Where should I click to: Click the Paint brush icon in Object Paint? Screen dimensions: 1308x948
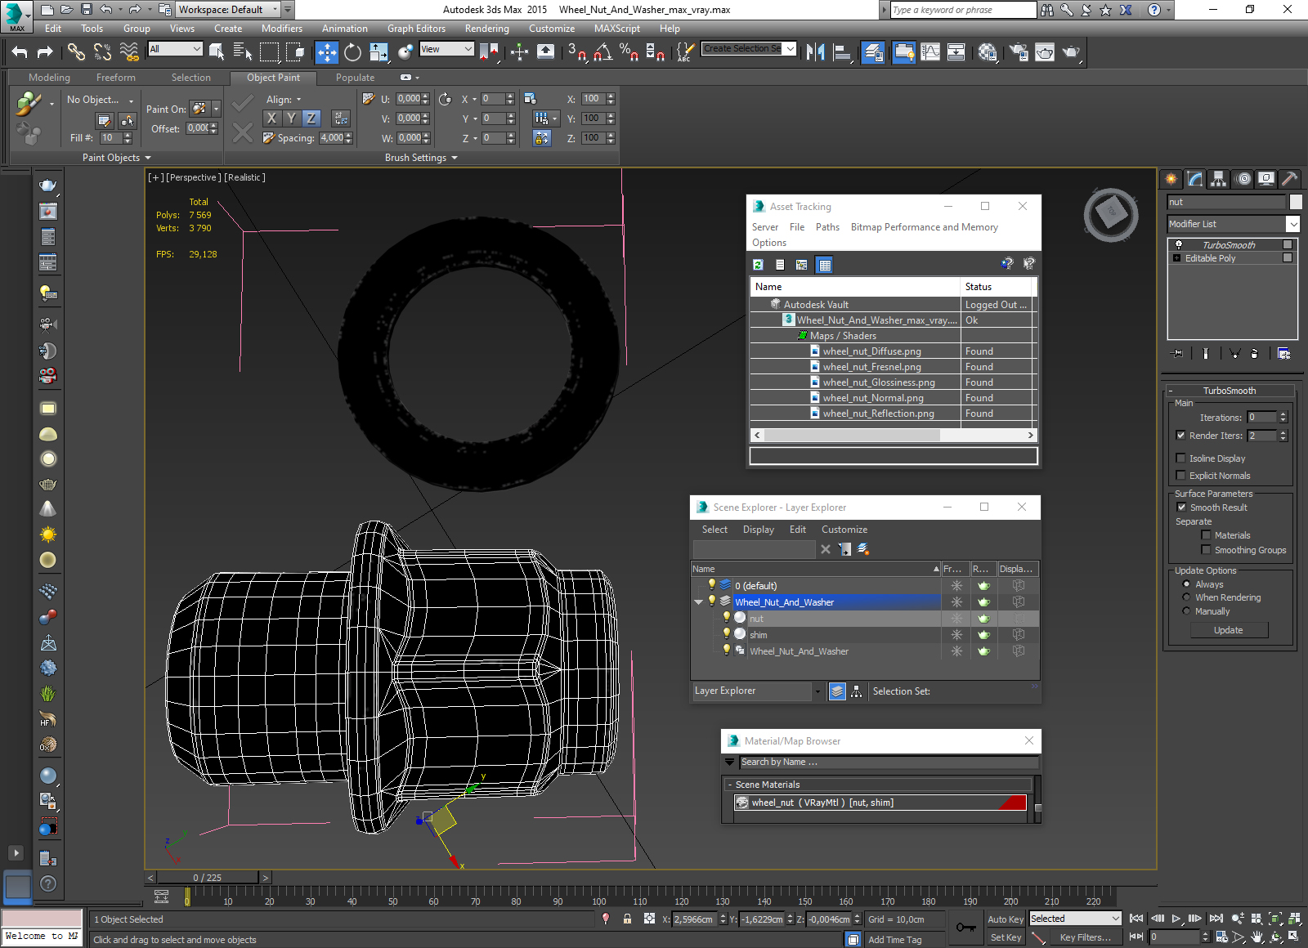[29, 103]
